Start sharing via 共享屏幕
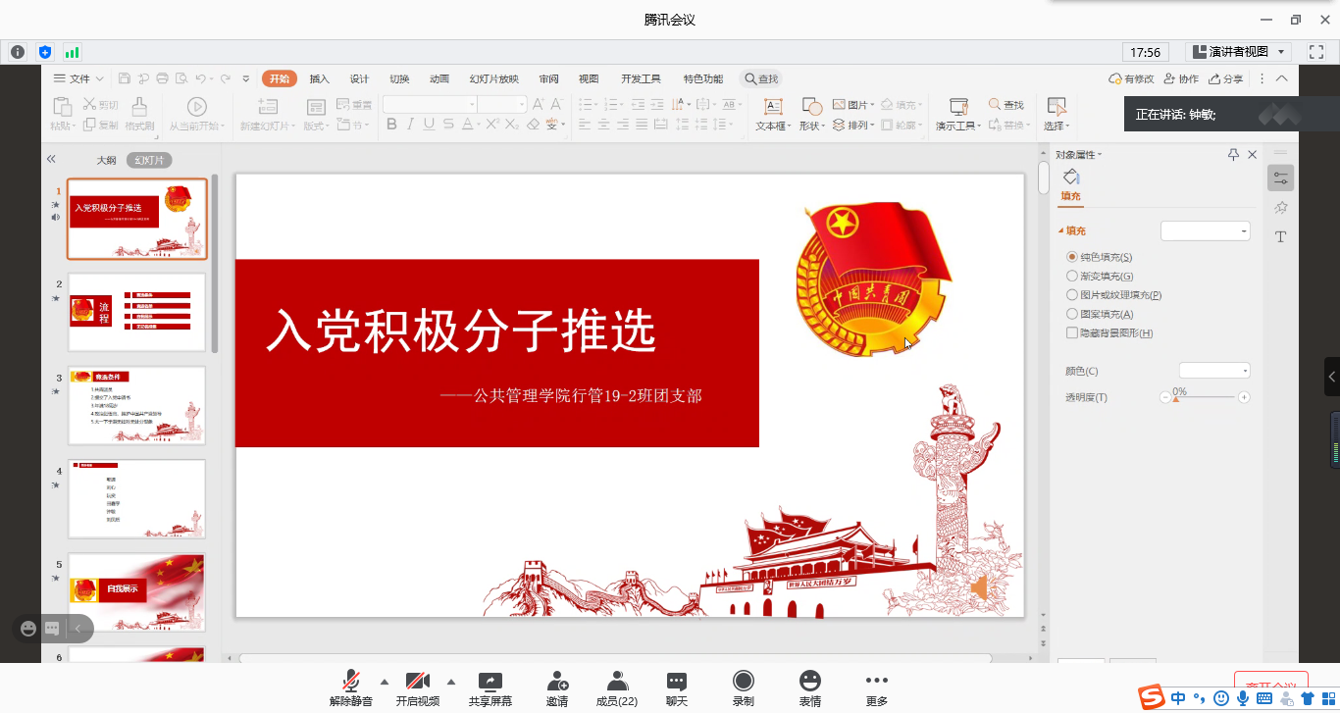Screen dimensions: 1340x713 (x=490, y=688)
